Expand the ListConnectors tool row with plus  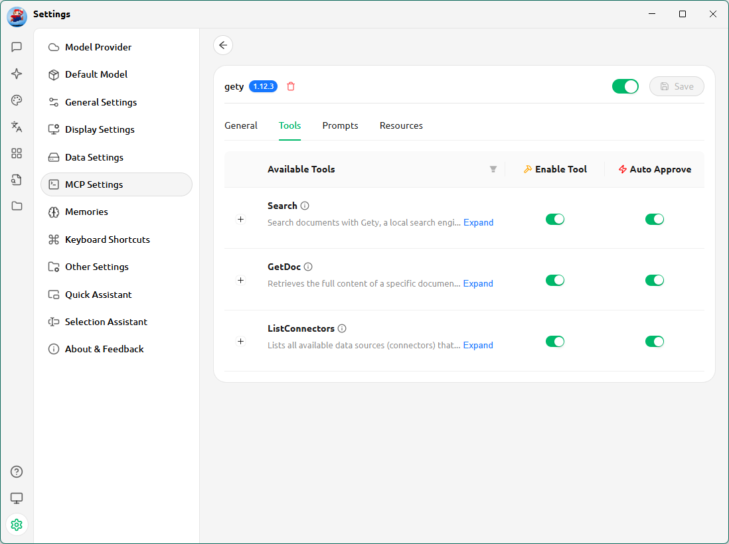pyautogui.click(x=241, y=342)
